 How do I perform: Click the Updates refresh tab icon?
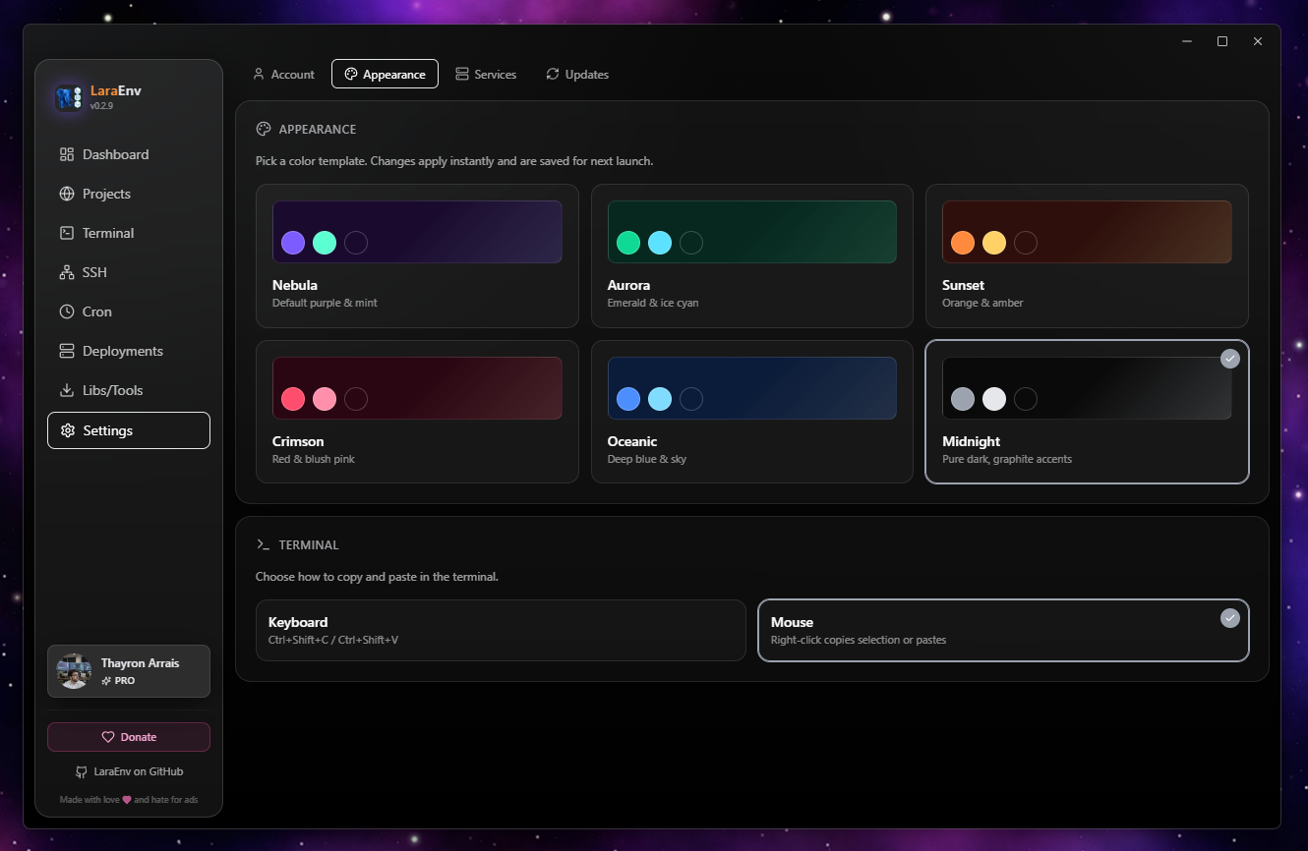point(553,74)
